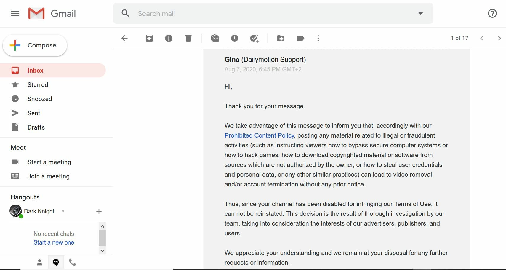This screenshot has width=506, height=270.
Task: Snooze this email with clock icon
Action: [235, 38]
